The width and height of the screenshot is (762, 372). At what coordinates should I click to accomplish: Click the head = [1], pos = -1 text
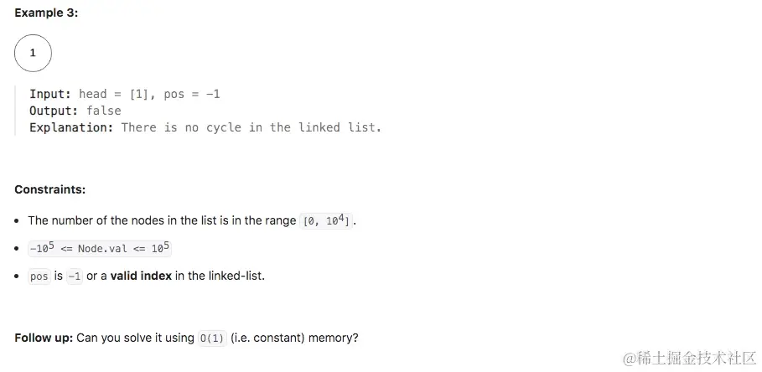(149, 94)
